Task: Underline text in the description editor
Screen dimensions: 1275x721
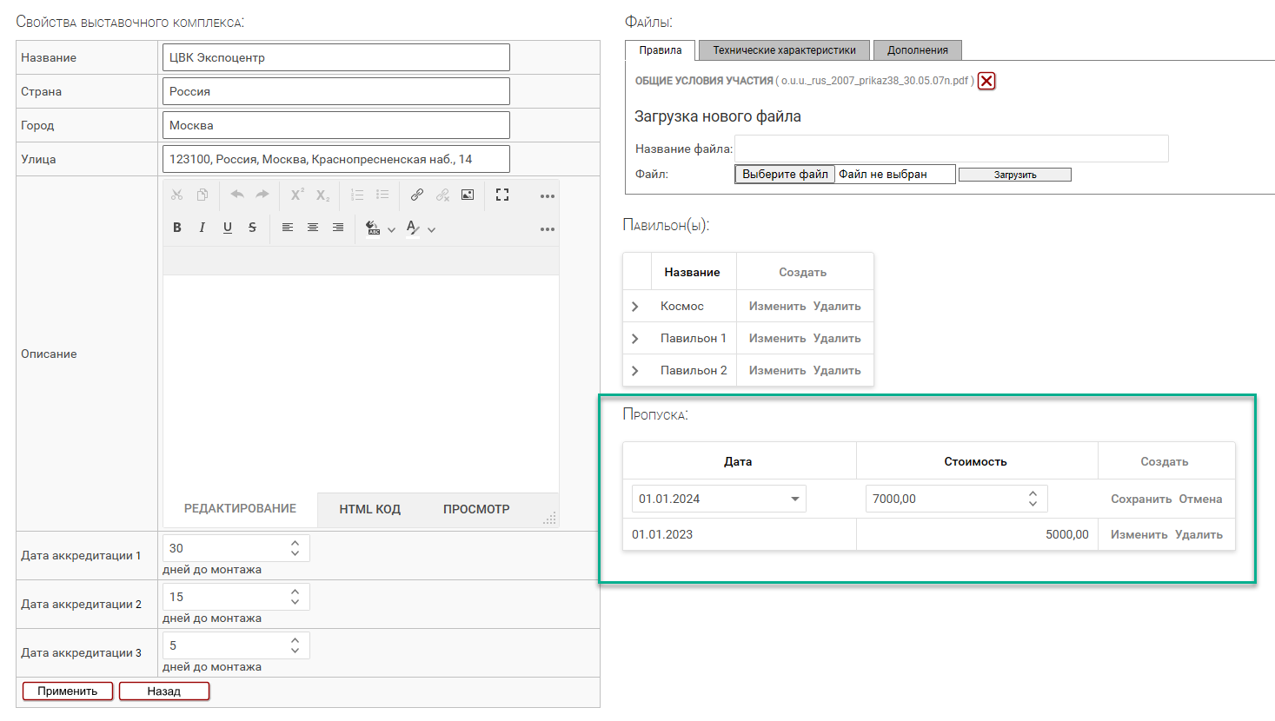Action: (228, 228)
